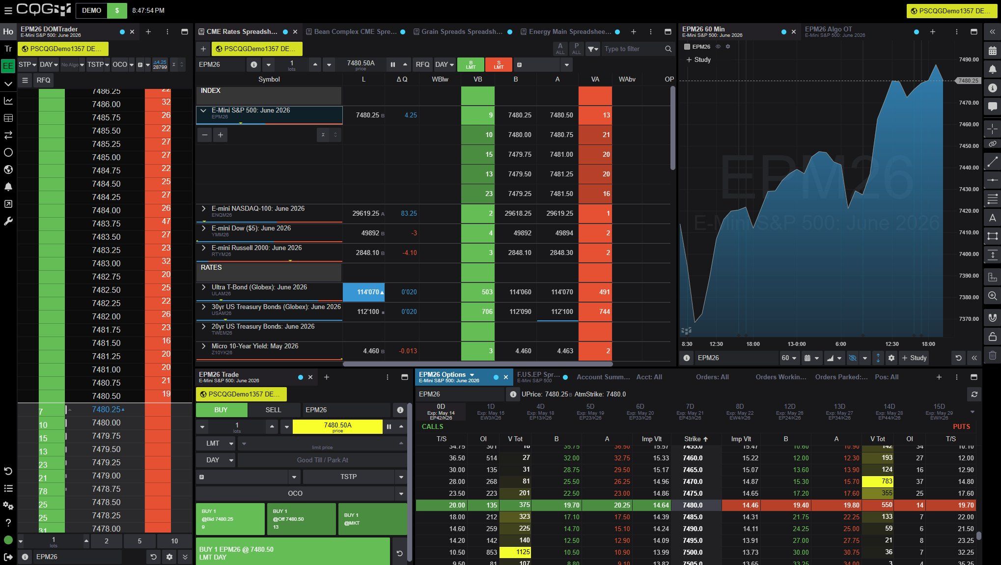Click the BUY 1 @Bid 7480.25 button
The image size is (1001, 565).
coord(230,519)
